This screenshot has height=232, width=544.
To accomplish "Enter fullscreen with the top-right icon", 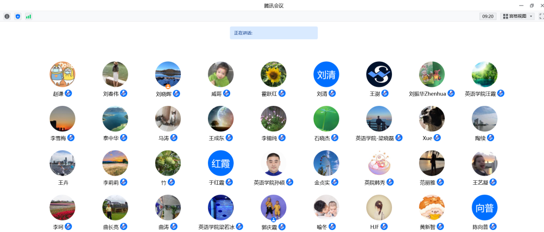I will click(541, 16).
